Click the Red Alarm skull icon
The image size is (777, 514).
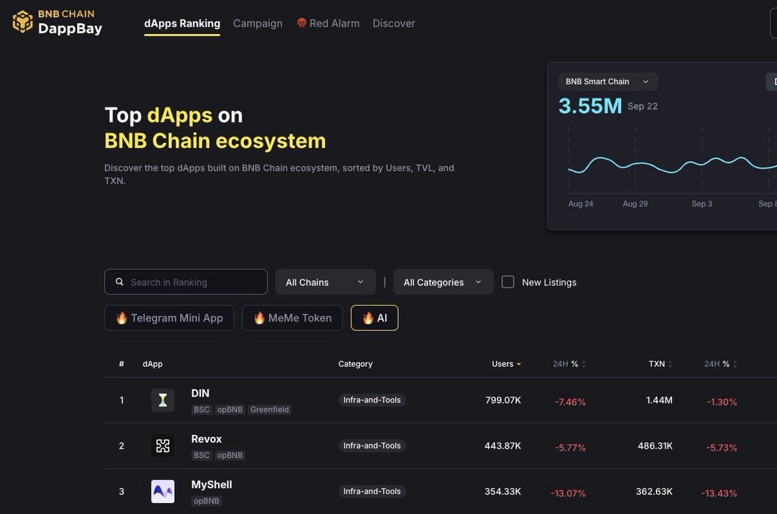pyautogui.click(x=302, y=23)
